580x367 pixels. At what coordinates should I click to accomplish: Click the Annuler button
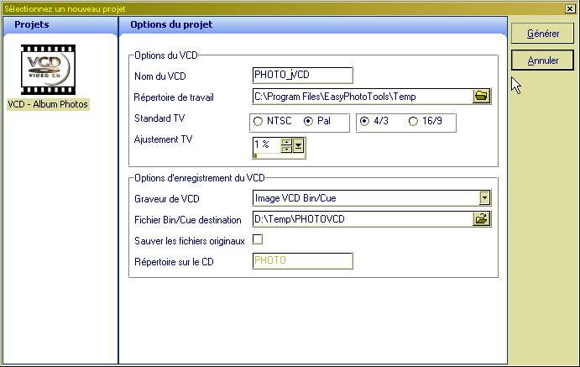(x=543, y=60)
